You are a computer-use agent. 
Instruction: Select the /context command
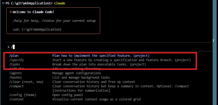(x=16, y=99)
